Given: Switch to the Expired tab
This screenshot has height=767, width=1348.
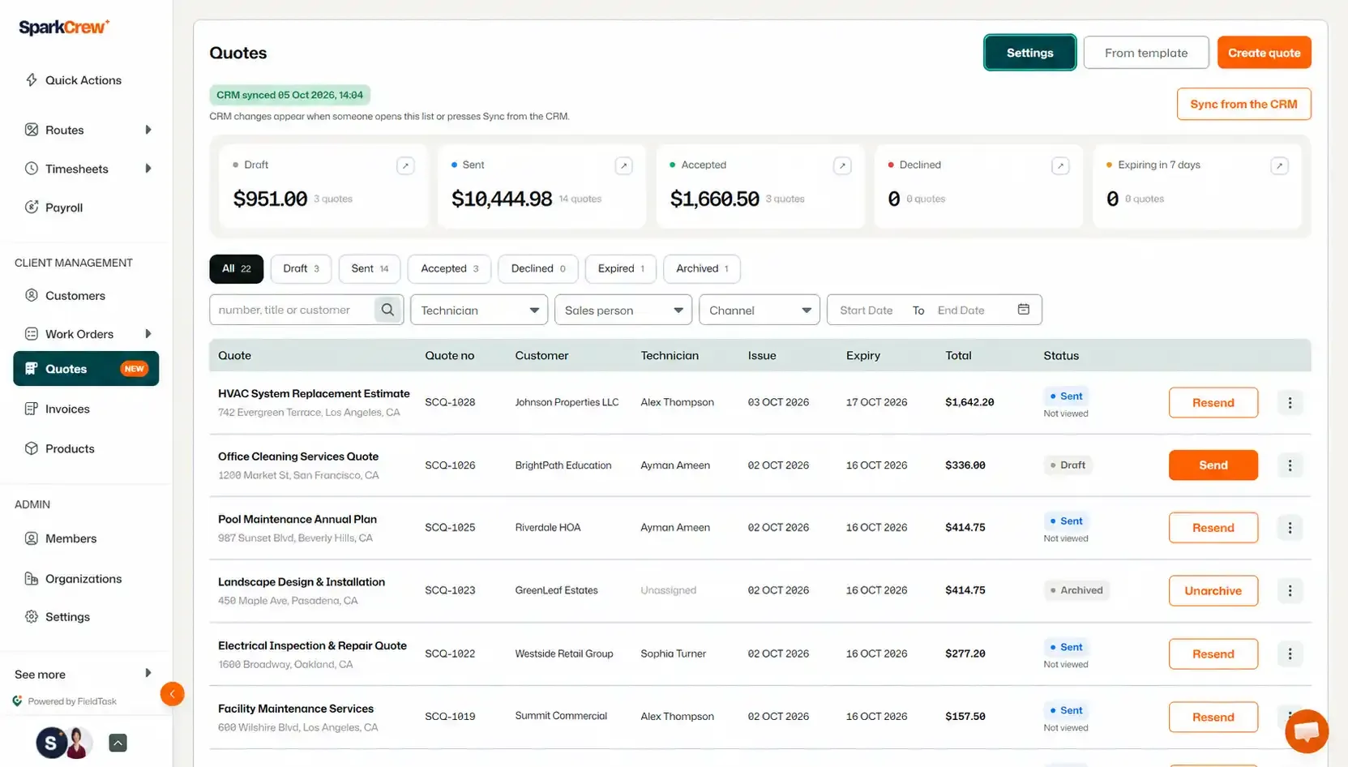Looking at the screenshot, I should pyautogui.click(x=621, y=268).
